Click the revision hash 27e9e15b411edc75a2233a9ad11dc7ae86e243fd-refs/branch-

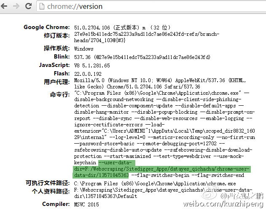coord(147,34)
